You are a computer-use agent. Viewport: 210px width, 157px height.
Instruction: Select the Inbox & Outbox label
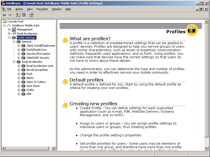coord(36,82)
